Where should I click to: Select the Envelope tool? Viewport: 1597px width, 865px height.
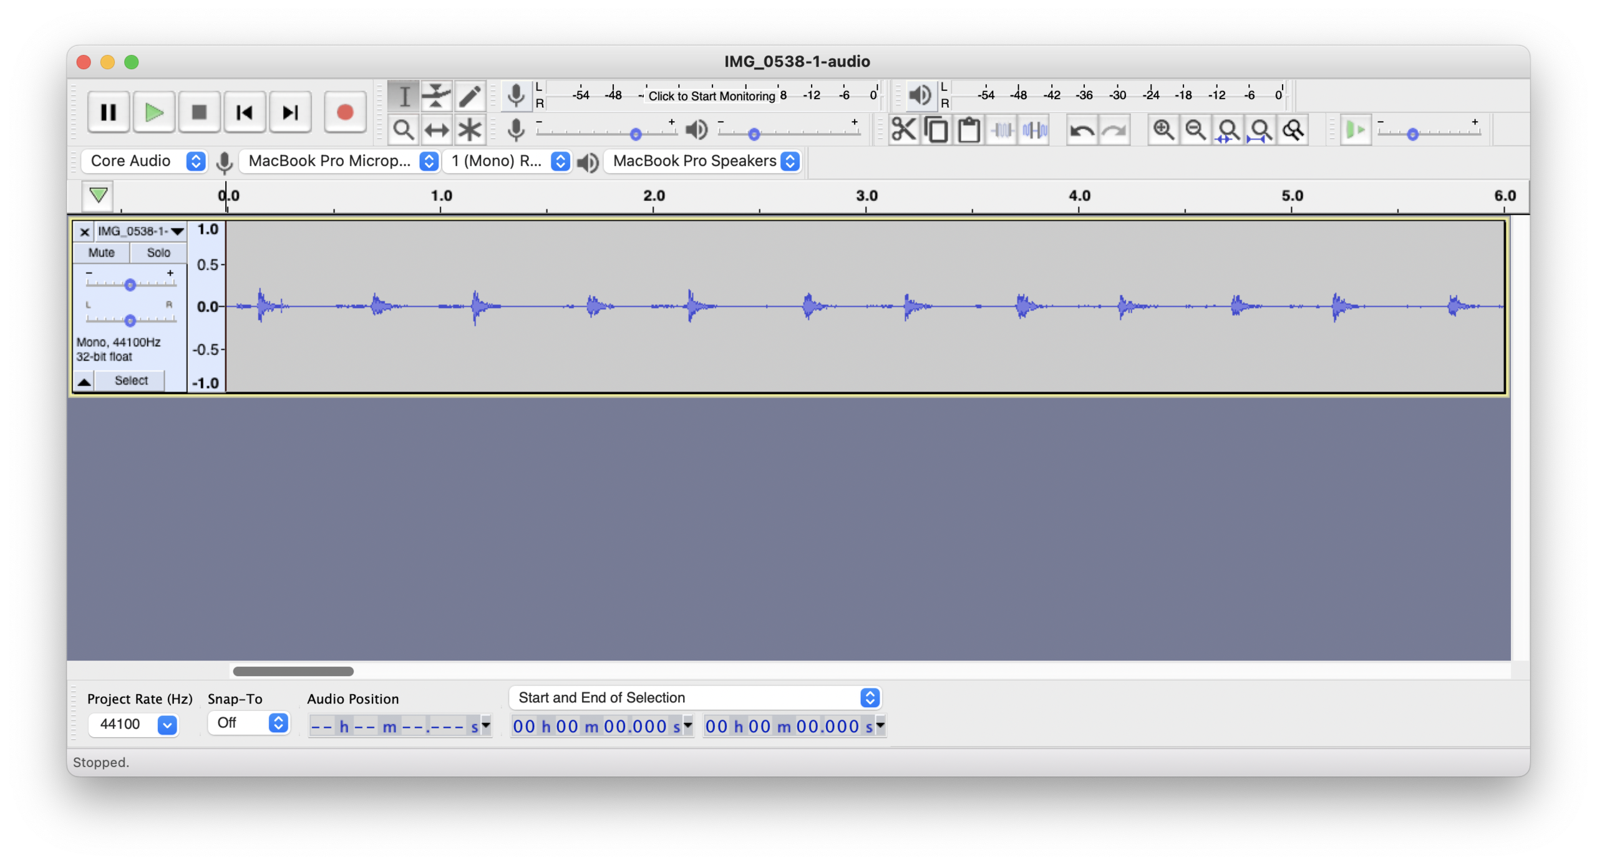pos(437,96)
